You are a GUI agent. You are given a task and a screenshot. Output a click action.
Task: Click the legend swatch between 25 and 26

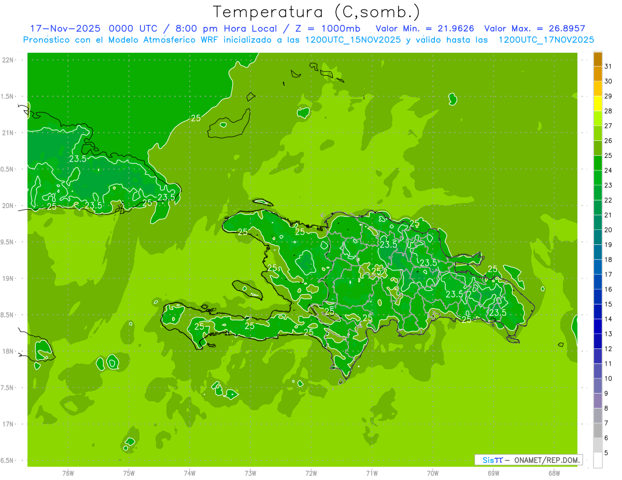point(598,149)
